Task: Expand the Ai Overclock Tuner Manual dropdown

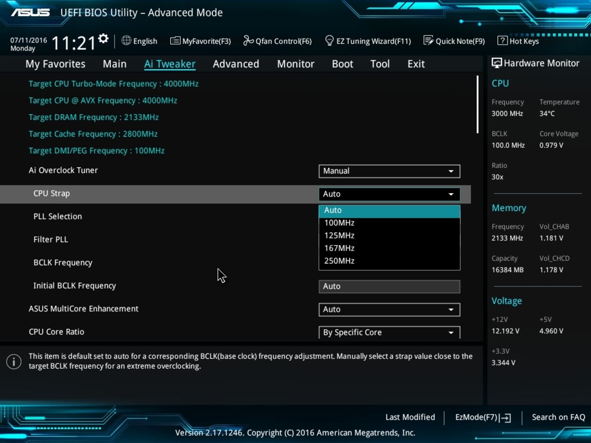Action: click(389, 171)
